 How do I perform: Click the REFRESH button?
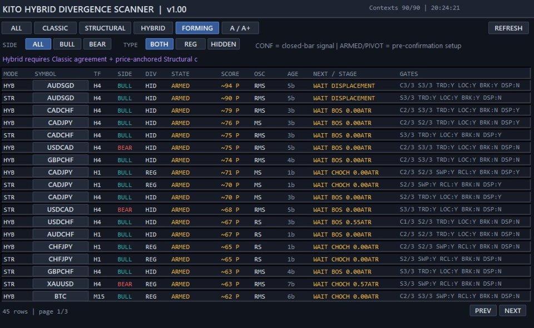[508, 28]
